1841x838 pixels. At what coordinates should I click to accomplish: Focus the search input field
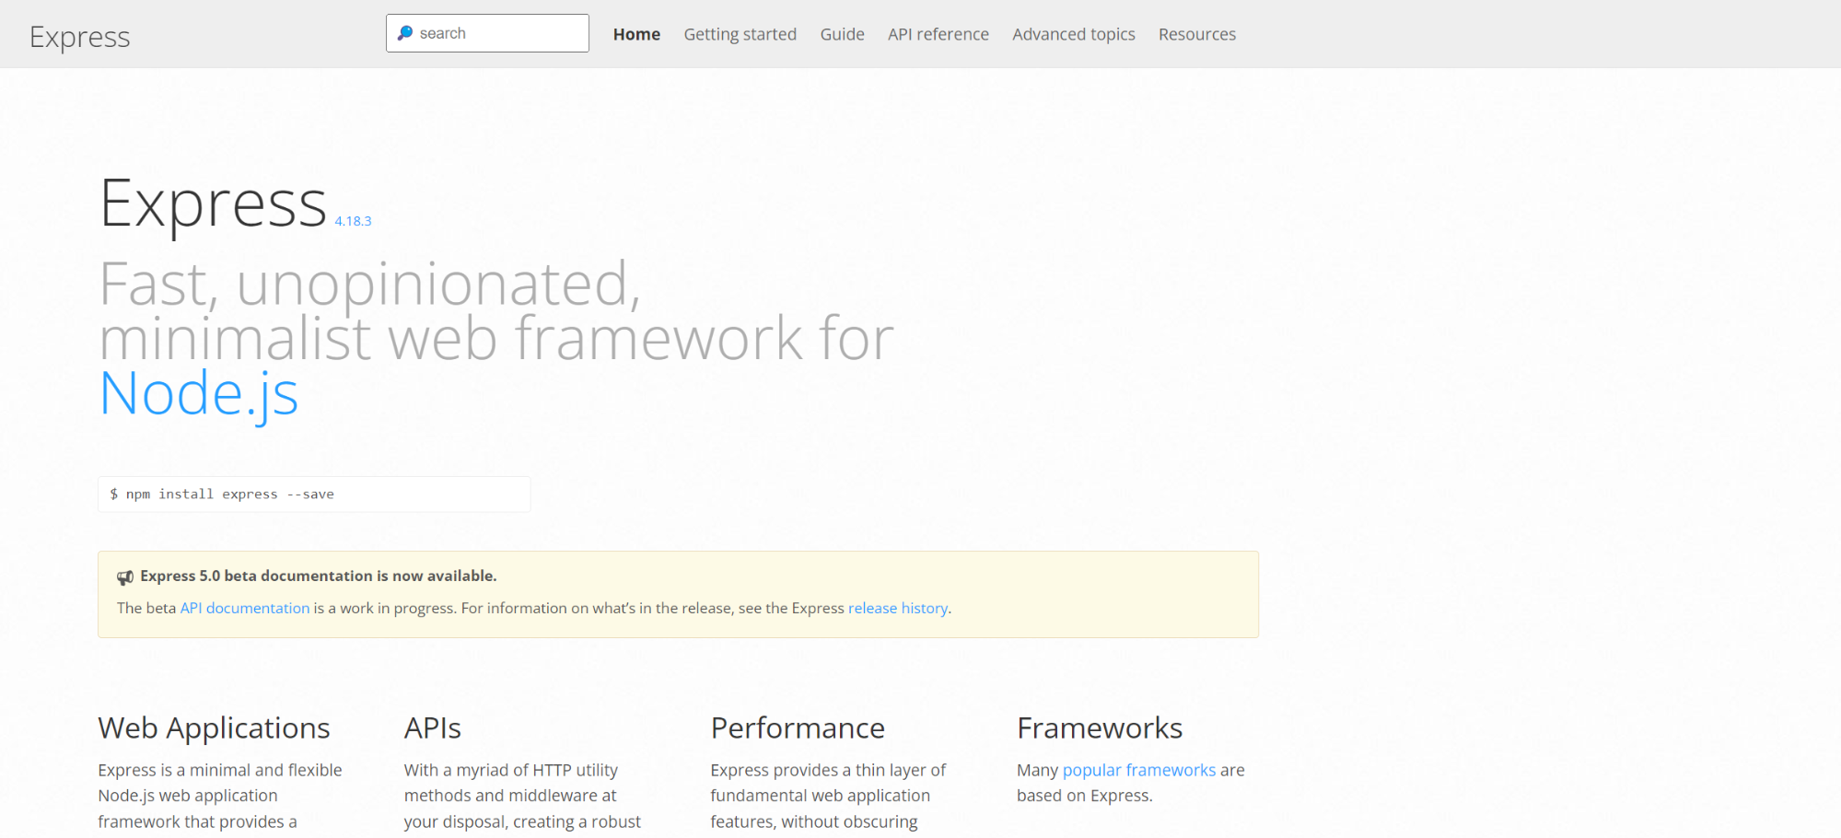coord(487,33)
